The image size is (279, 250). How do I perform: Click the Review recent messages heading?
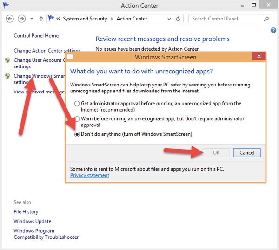point(162,39)
